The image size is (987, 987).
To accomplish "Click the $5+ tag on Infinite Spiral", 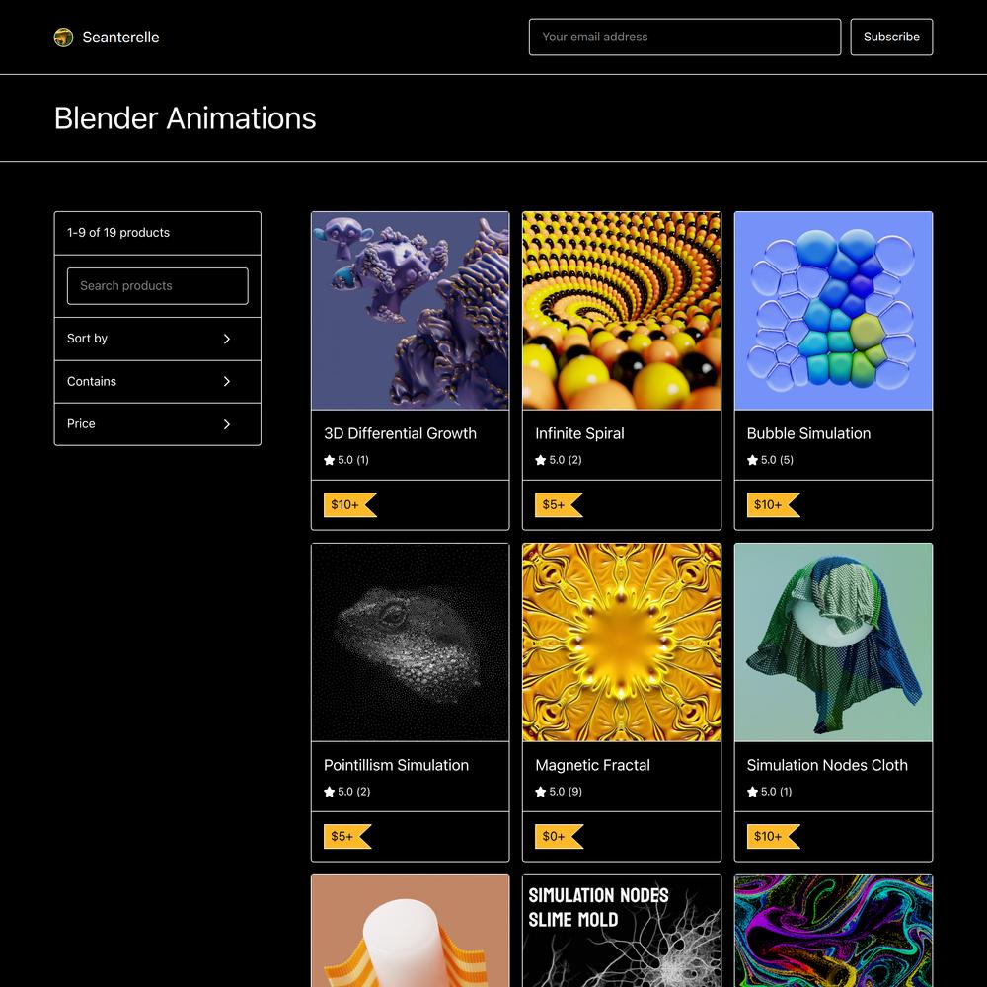I will pyautogui.click(x=559, y=504).
